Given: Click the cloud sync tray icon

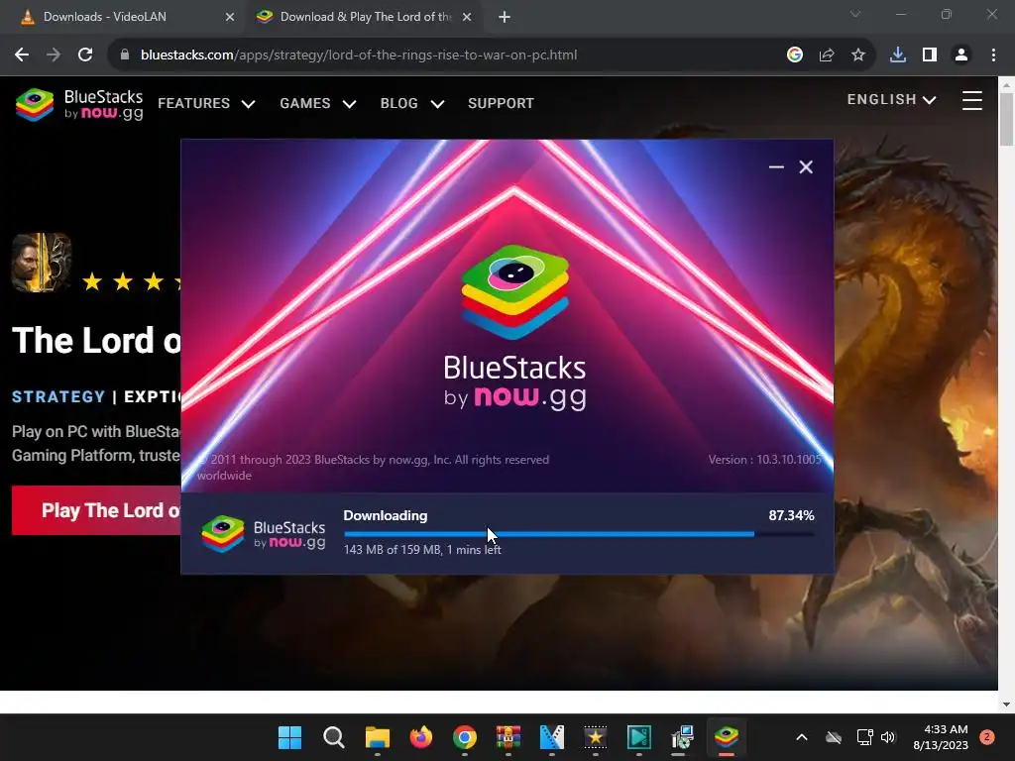Looking at the screenshot, I should pos(834,737).
